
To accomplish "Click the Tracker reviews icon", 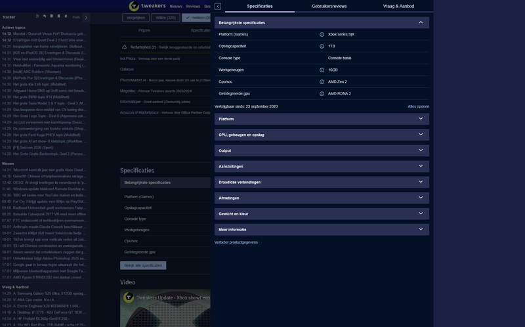I will coord(52,16).
